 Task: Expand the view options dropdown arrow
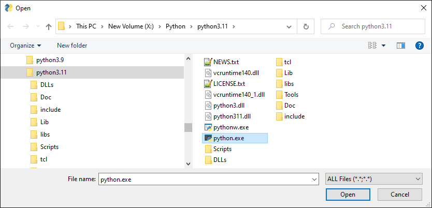tap(383, 46)
